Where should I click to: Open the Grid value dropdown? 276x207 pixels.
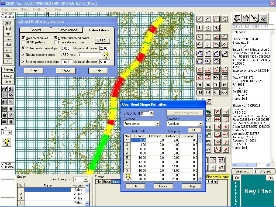pyautogui.click(x=9, y=133)
